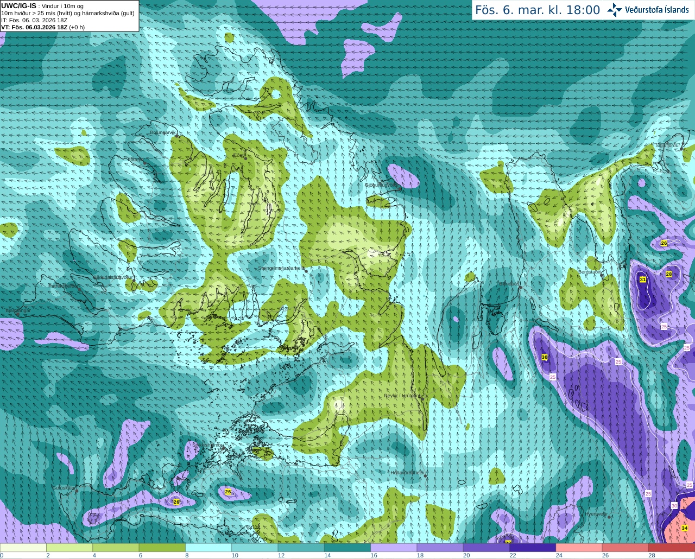The height and width of the screenshot is (559, 695).
Task: Click the legend line about 10m hviður gusts
Action: click(x=68, y=13)
